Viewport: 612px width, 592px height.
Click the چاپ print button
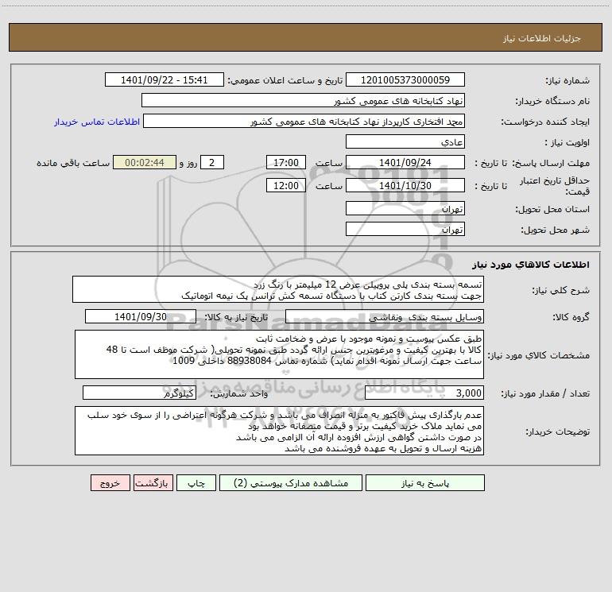(196, 483)
